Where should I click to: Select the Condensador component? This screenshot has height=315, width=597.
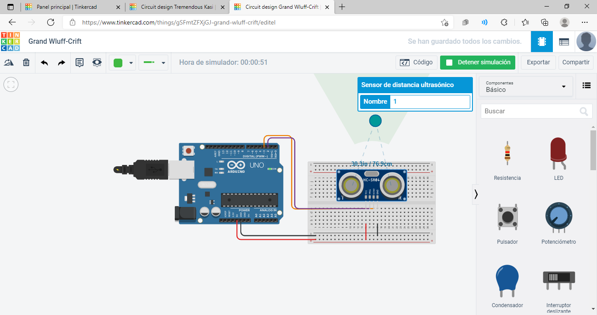[x=507, y=287]
